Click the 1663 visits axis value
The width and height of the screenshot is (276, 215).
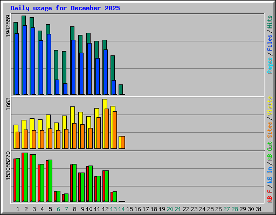[x=8, y=104]
